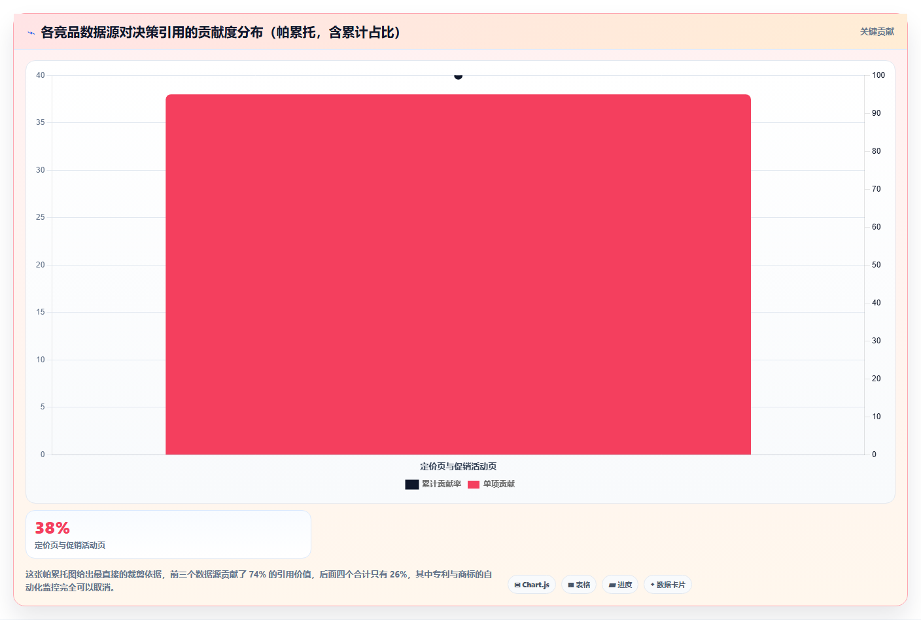Click the lightning icon beside the chart title
This screenshot has width=921, height=620.
click(31, 33)
